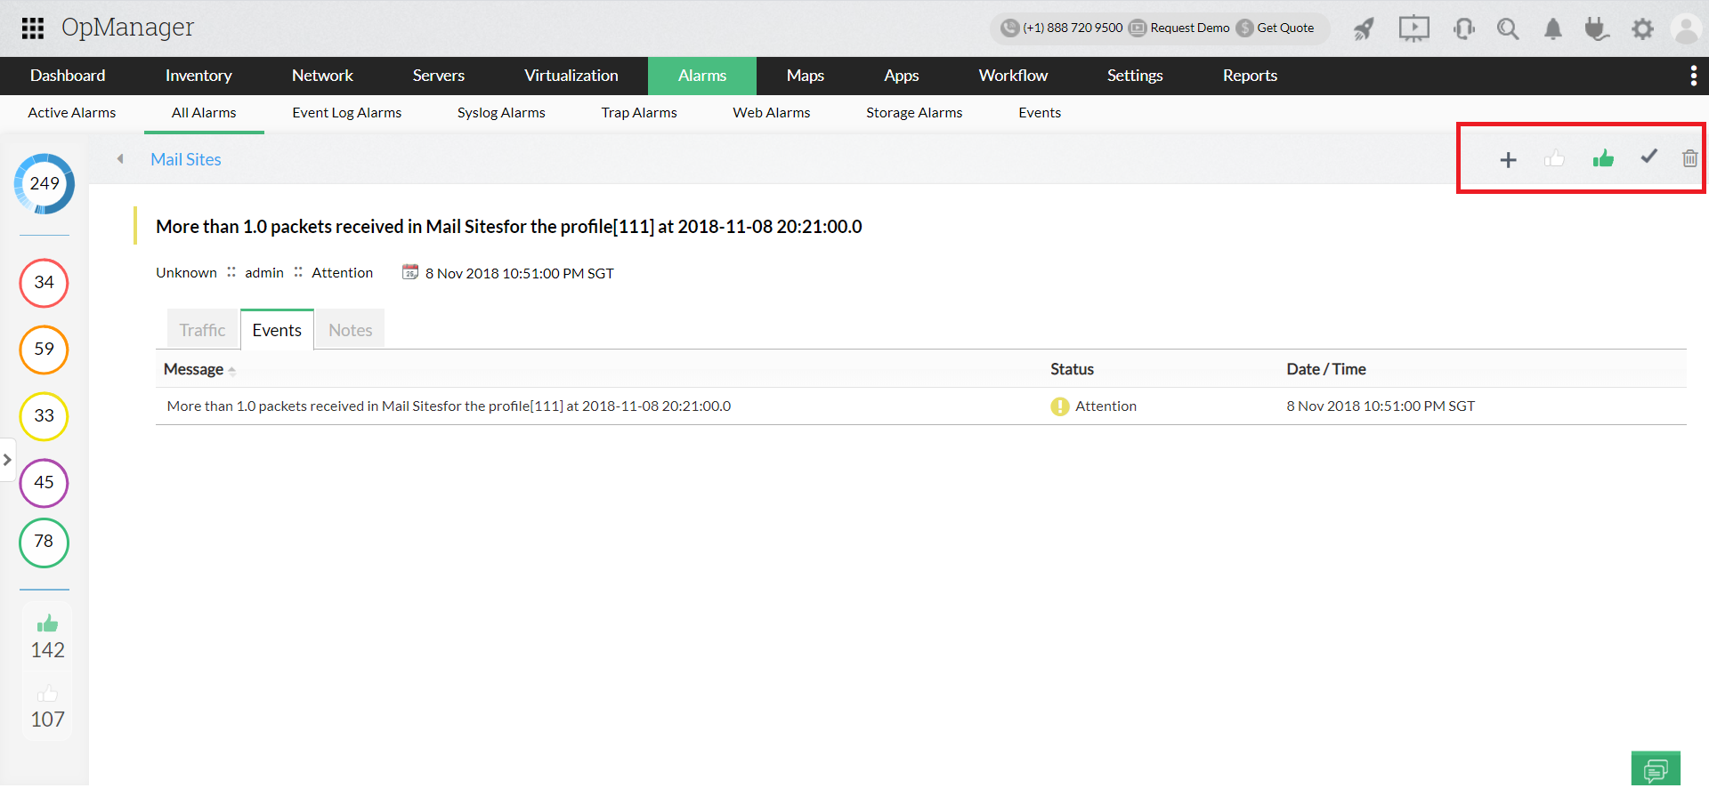This screenshot has width=1709, height=788.
Task: Open the Inventory menu
Action: click(x=198, y=76)
